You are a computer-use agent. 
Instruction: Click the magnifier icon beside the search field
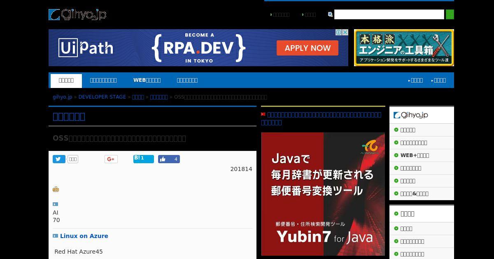330,14
